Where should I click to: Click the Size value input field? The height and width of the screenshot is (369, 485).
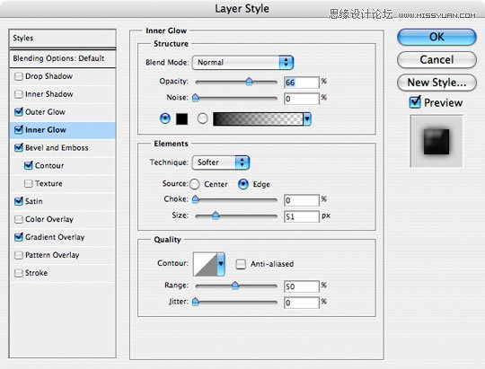[301, 216]
